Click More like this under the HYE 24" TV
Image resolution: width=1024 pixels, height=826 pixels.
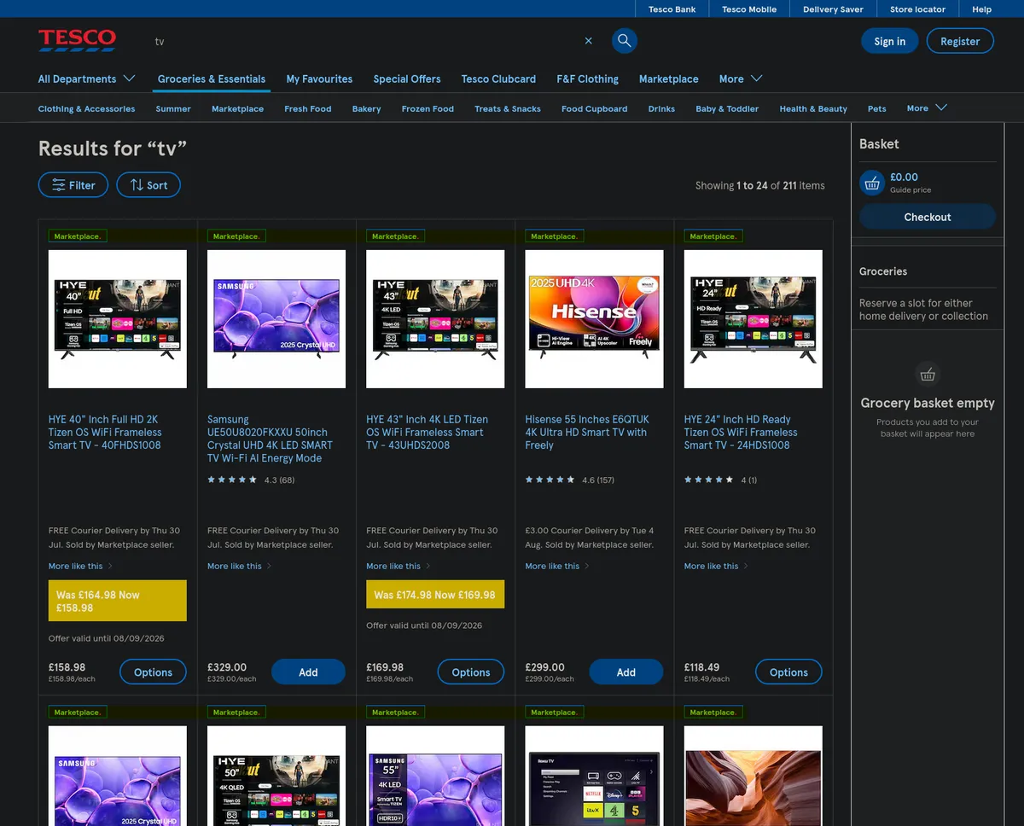point(716,566)
